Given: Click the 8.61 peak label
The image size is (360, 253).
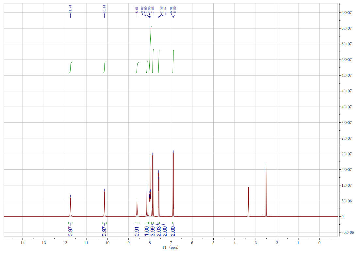Looking at the screenshot, I should (x=137, y=10).
